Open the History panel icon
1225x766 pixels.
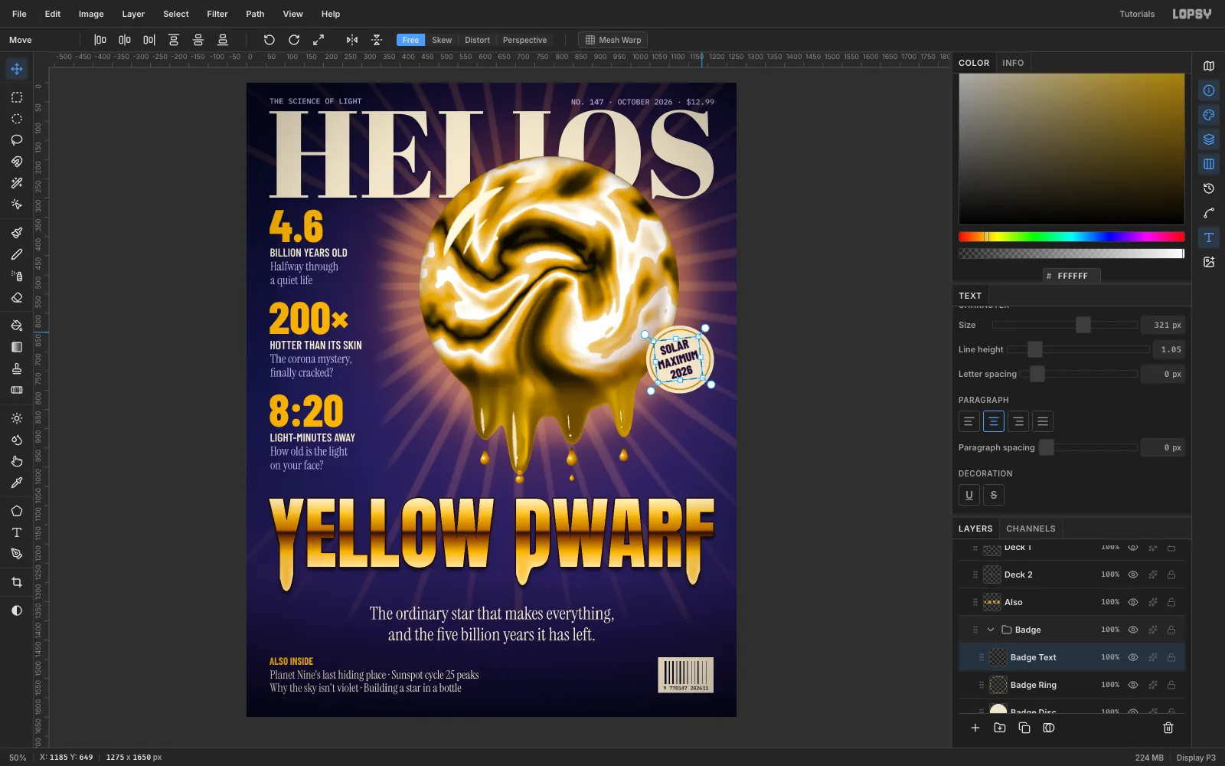[x=1209, y=188]
